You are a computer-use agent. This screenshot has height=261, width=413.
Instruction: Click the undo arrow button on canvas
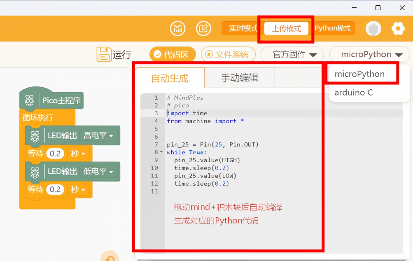110,257
